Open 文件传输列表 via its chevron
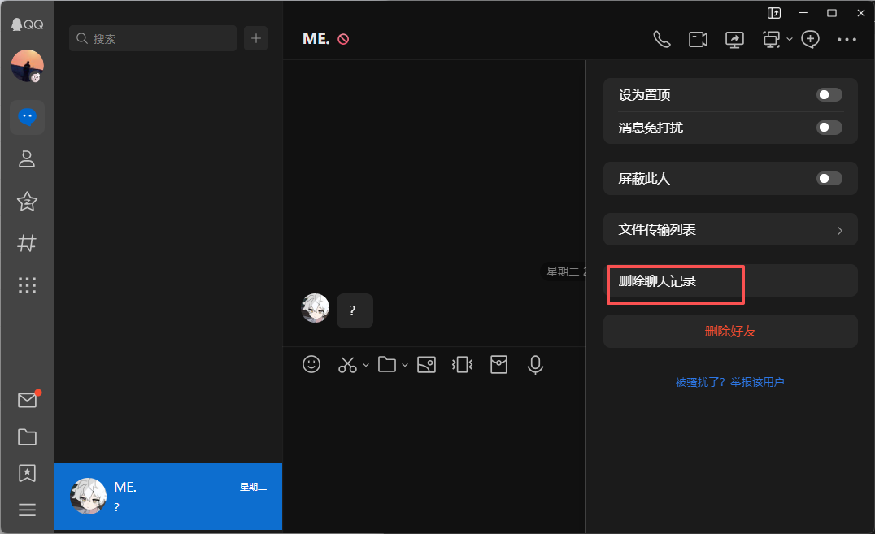 [839, 229]
